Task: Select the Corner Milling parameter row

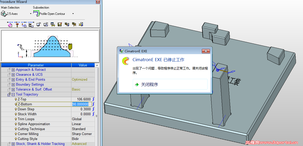Action: [48, 134]
